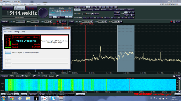Click the Pause button

coord(130,10)
